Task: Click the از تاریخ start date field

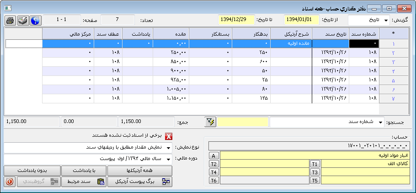Action: coord(301,21)
